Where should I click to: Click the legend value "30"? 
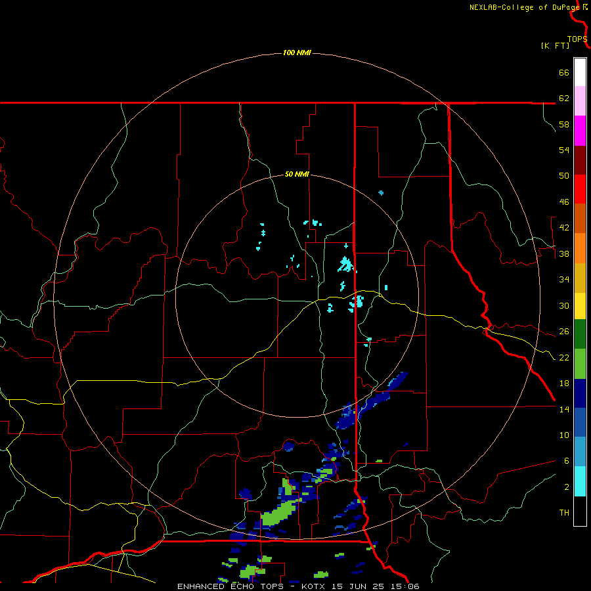click(564, 305)
